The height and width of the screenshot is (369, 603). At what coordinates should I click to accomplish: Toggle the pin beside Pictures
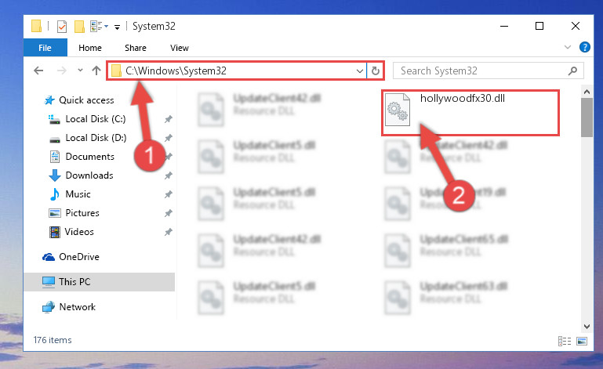[168, 213]
